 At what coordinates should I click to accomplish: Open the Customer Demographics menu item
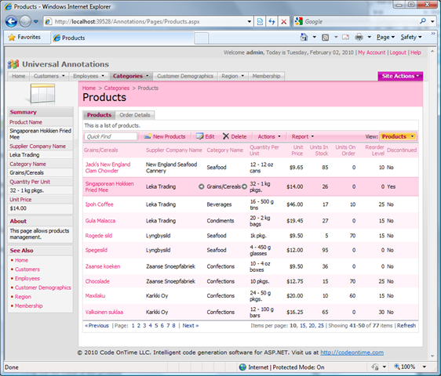185,76
